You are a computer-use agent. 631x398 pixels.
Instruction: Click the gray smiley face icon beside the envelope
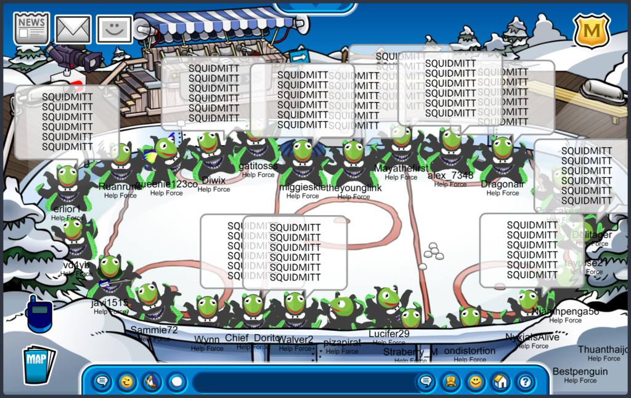pyautogui.click(x=114, y=29)
